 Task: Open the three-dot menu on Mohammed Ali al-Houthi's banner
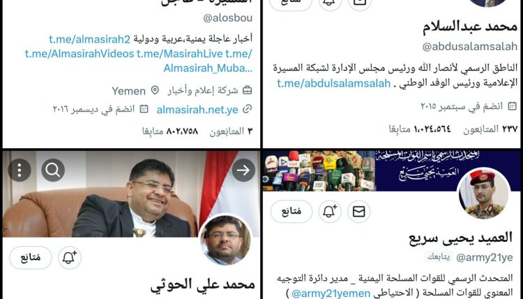20,170
